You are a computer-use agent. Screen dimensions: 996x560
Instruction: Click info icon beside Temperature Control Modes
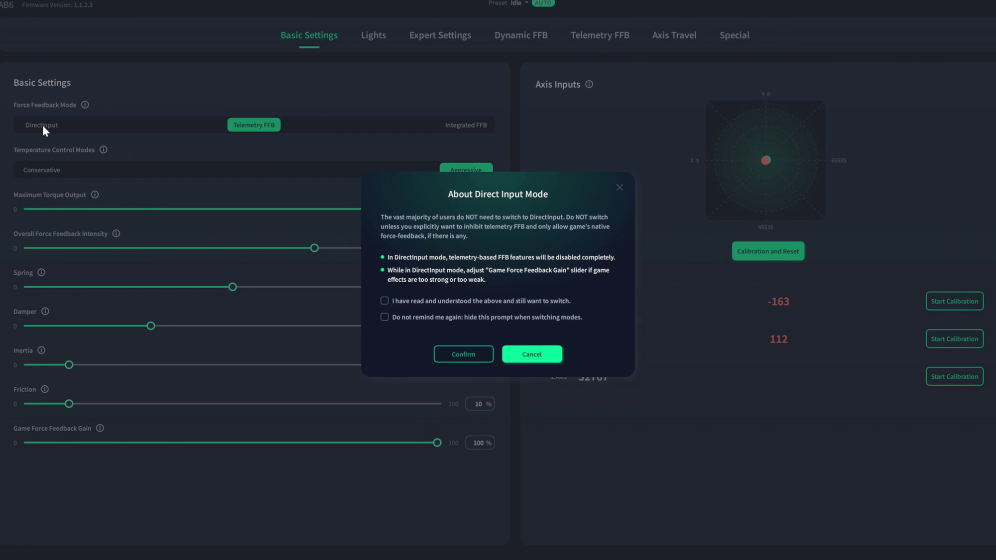(104, 150)
